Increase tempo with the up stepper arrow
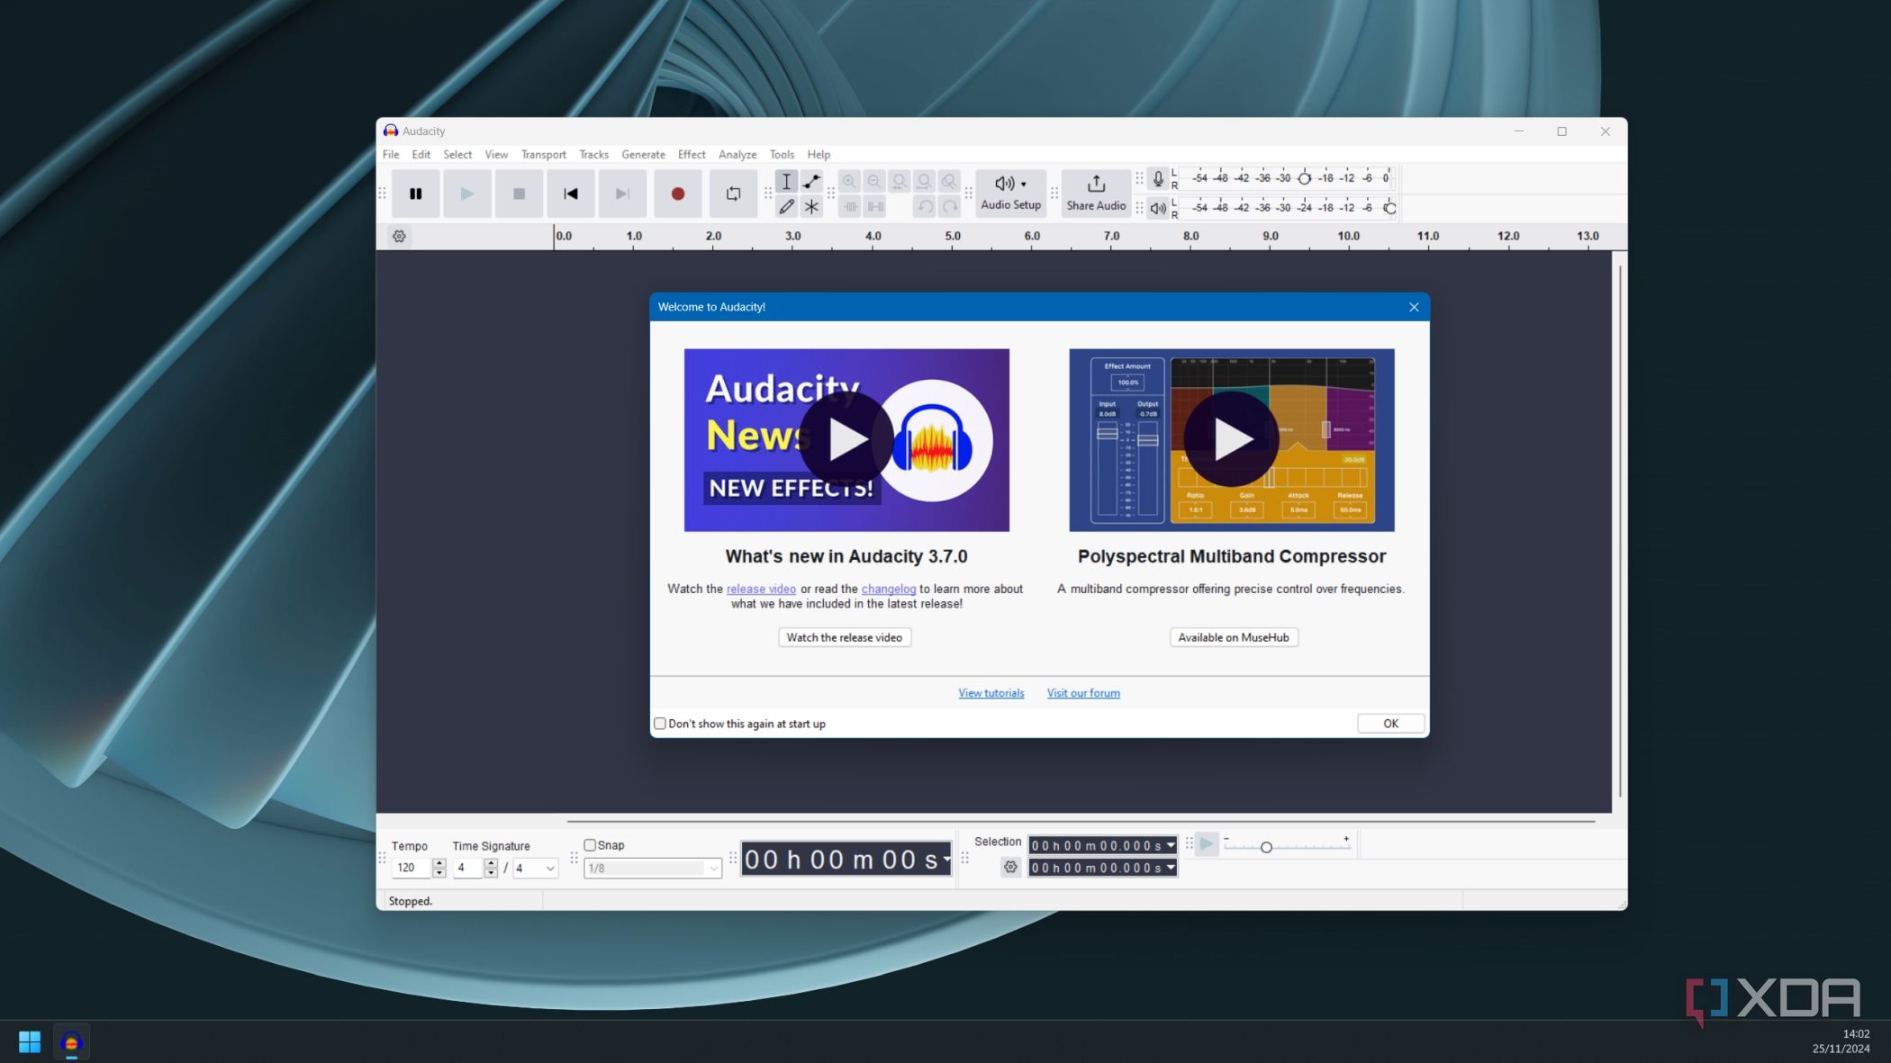 coord(439,863)
